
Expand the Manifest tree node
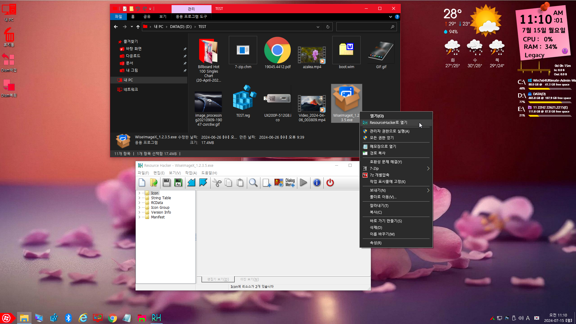pyautogui.click(x=139, y=217)
